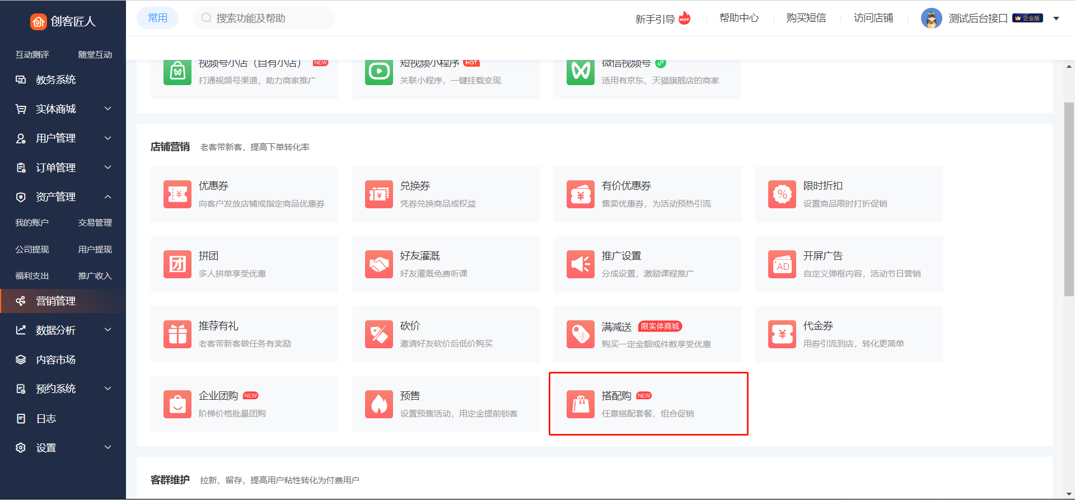Click the 访问店铺 link
The image size is (1075, 500).
coord(873,18)
